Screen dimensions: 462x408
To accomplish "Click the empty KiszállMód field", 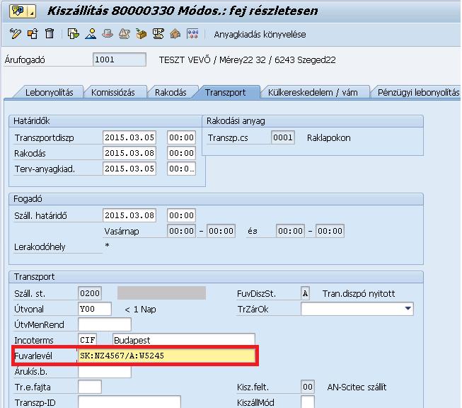I will coord(308,402).
